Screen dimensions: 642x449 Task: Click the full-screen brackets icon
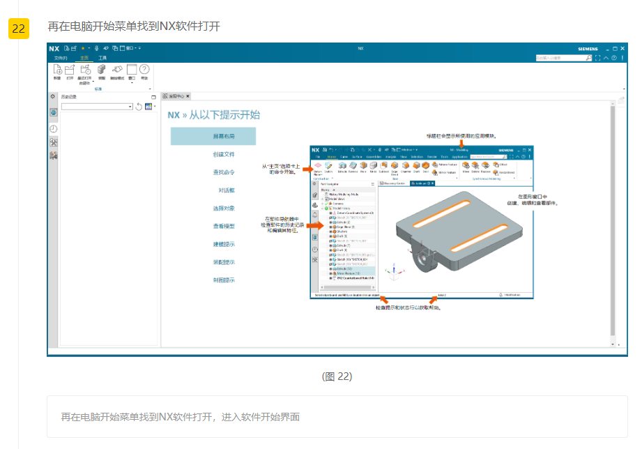pyautogui.click(x=598, y=58)
